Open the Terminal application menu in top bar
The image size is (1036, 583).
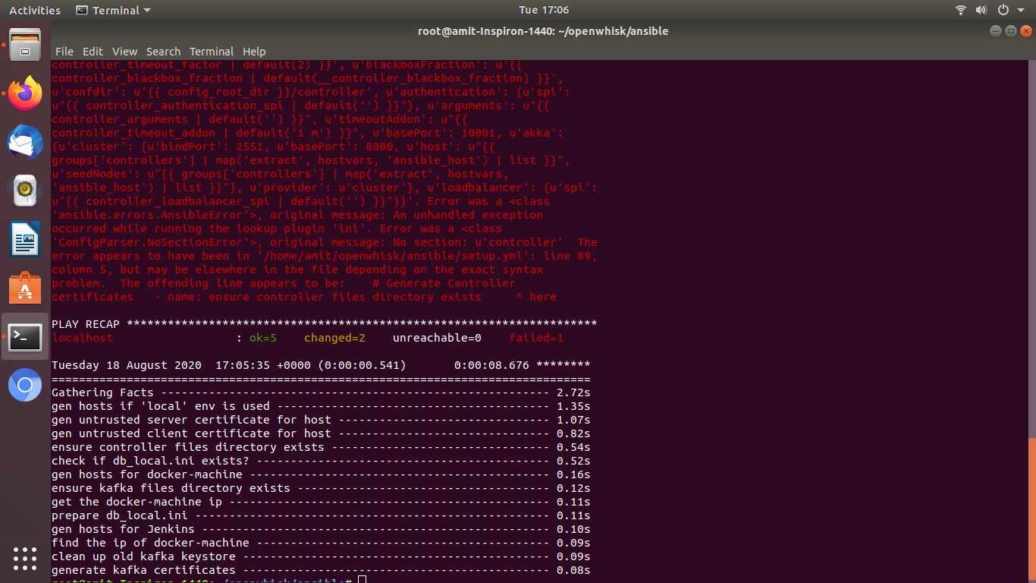click(x=112, y=10)
